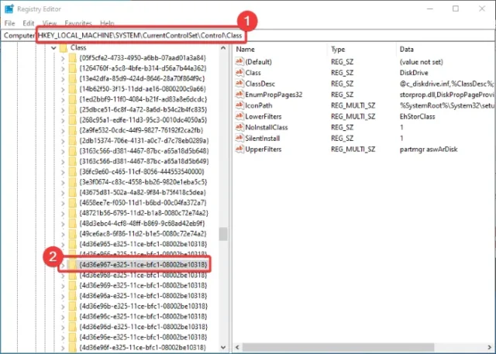The height and width of the screenshot is (354, 496).
Task: Select the {4d36e96e-e325-11ce-bfc1-08002be10318} key
Action: click(x=143, y=337)
